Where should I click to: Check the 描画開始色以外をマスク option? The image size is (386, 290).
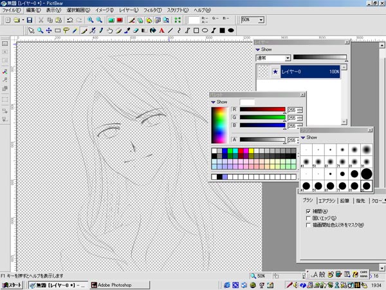tap(309, 225)
